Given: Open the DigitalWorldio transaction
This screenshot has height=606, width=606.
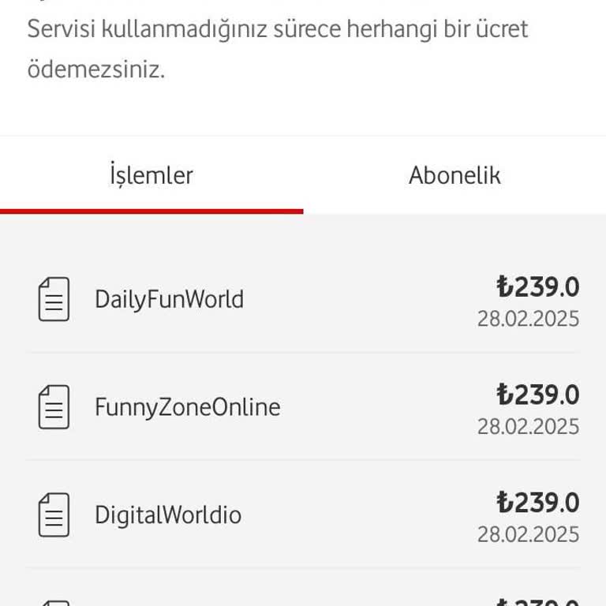Looking at the screenshot, I should (303, 514).
